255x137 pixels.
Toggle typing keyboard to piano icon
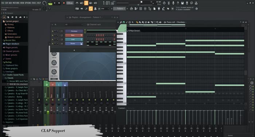(77, 9)
